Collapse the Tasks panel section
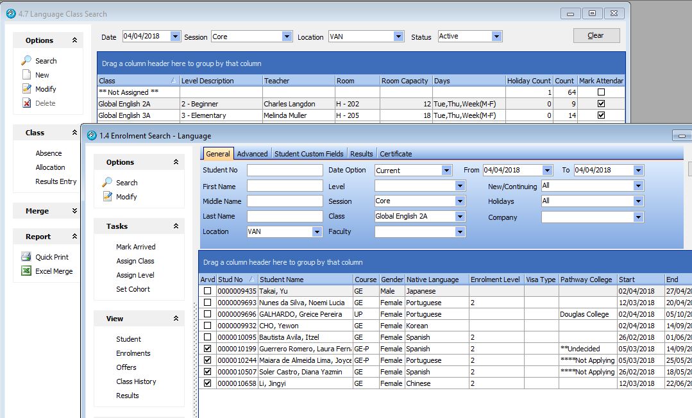 click(x=176, y=226)
